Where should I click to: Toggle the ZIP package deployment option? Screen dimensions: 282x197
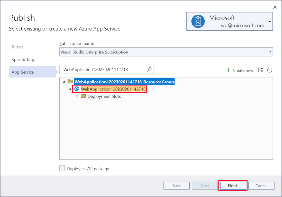pyautogui.click(x=62, y=168)
